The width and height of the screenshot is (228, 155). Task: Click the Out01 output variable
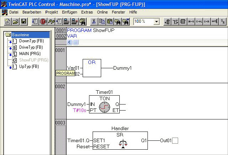(x=166, y=140)
